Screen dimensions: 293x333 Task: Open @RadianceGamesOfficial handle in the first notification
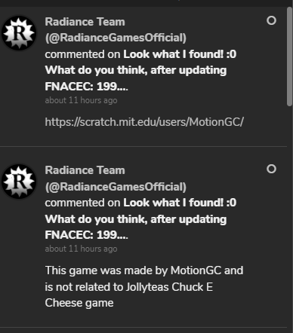coord(116,38)
